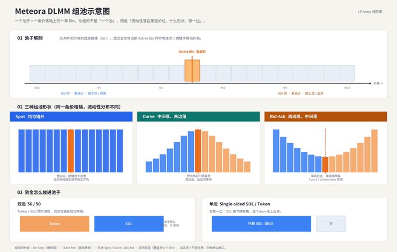397x252 pixels.
Task: Open the brown "Bid-Ask 两边厚、中间薄" header
Action: [x=326, y=116]
